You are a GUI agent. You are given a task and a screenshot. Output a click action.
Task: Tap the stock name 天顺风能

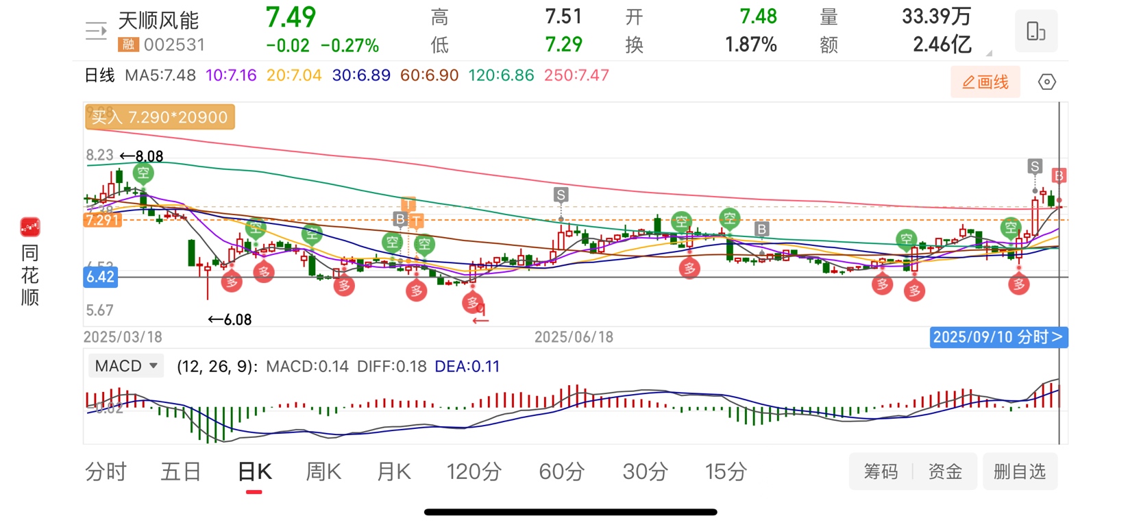point(158,21)
